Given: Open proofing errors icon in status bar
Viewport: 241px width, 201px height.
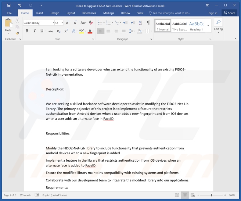Looking at the screenshot, I should tap(37, 195).
